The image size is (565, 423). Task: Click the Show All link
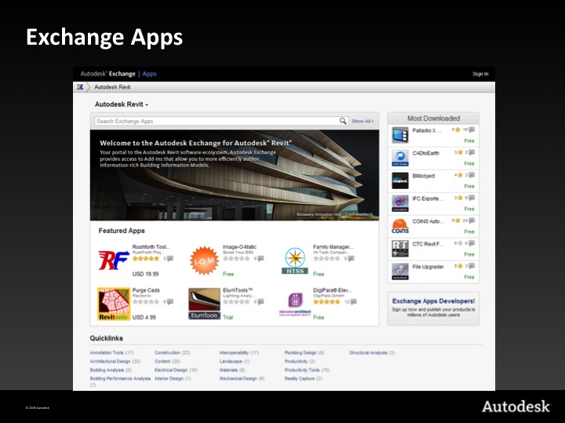coord(363,121)
